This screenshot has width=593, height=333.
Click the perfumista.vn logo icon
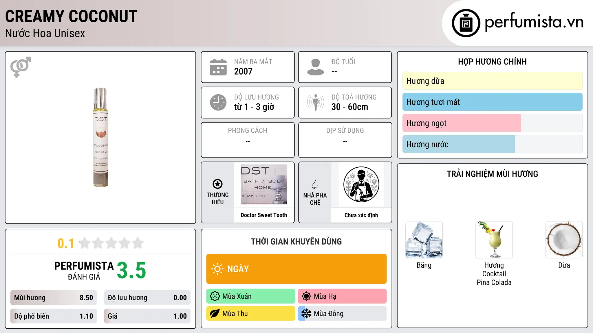pyautogui.click(x=466, y=23)
